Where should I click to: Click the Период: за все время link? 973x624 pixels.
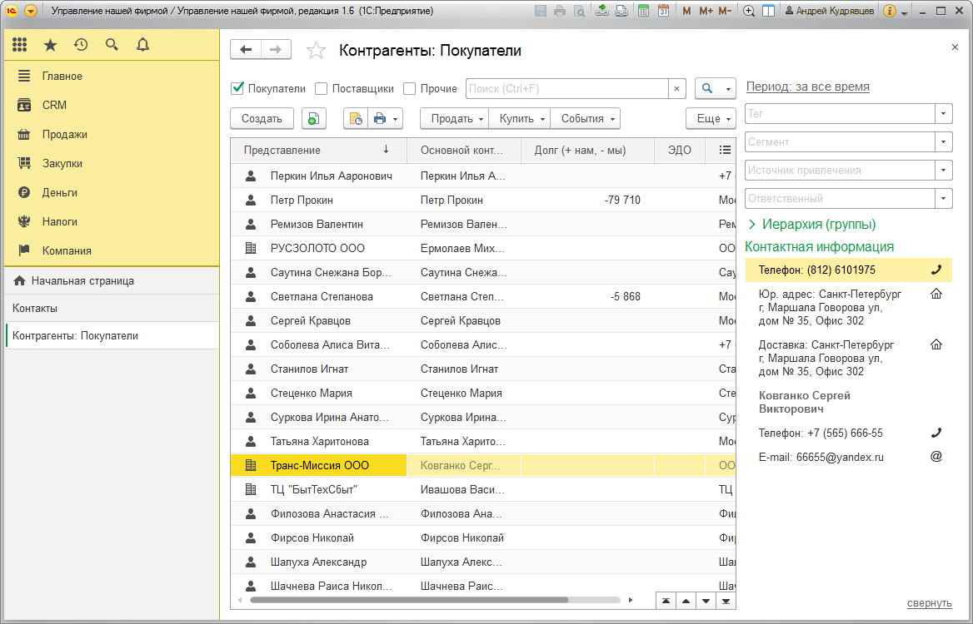click(808, 87)
